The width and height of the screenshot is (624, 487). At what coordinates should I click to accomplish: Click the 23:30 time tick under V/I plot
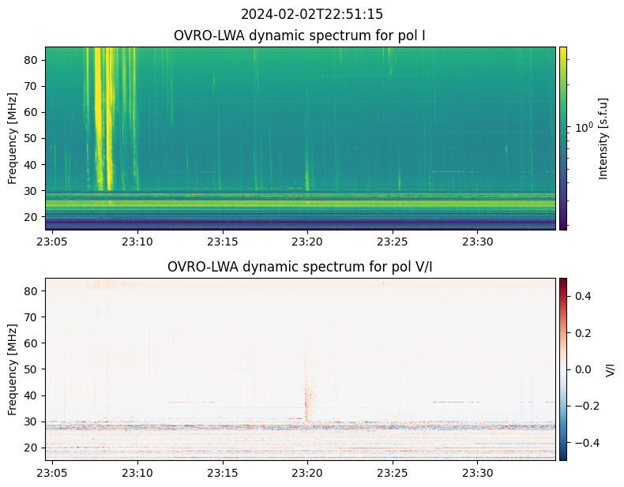(477, 472)
